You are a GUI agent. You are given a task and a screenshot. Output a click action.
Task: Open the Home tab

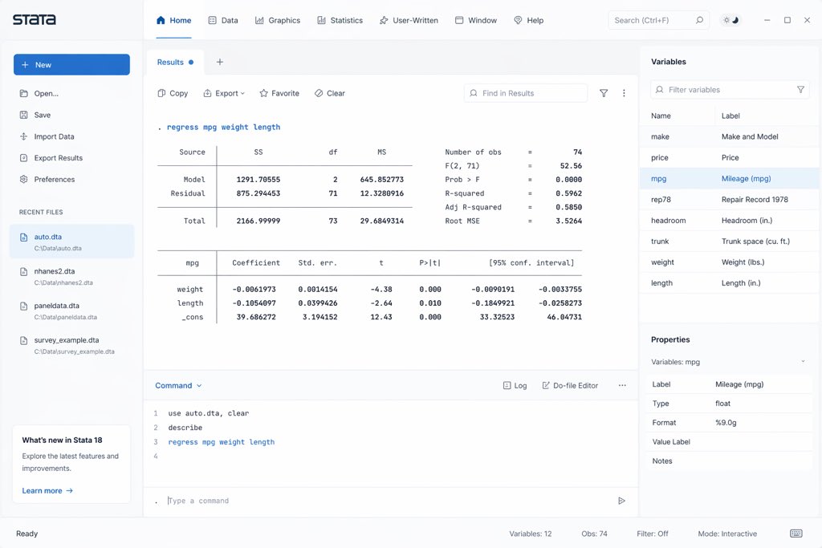click(x=173, y=20)
